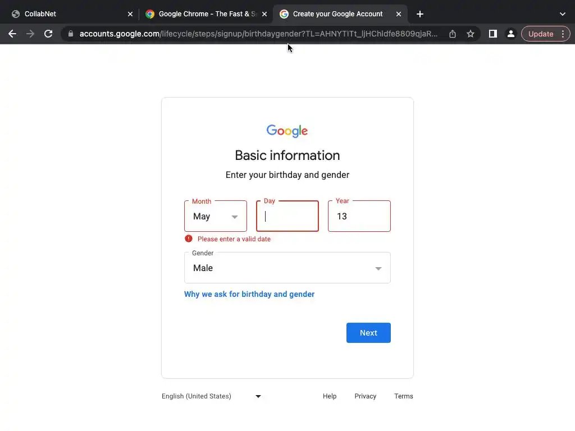575x431 pixels.
Task: Click the Year field containing 13
Action: pyautogui.click(x=359, y=216)
